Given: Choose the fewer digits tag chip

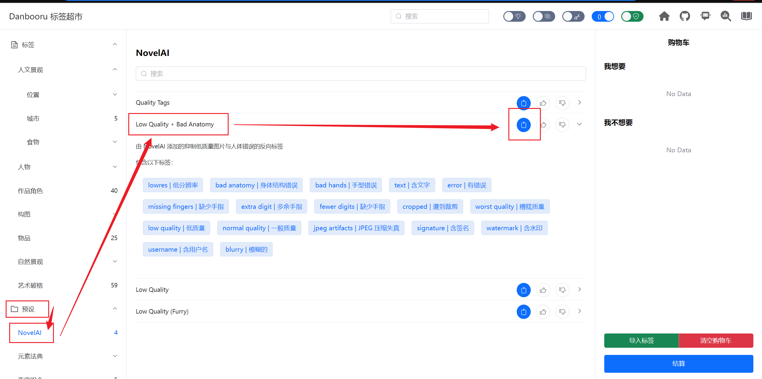Looking at the screenshot, I should coord(352,206).
